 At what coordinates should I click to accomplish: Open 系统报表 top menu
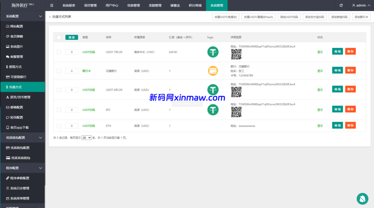click(69, 5)
